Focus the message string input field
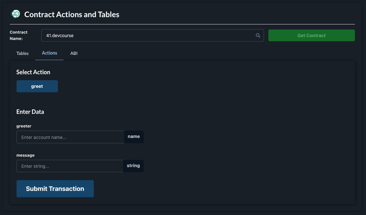This screenshot has height=215, width=366. (70, 166)
